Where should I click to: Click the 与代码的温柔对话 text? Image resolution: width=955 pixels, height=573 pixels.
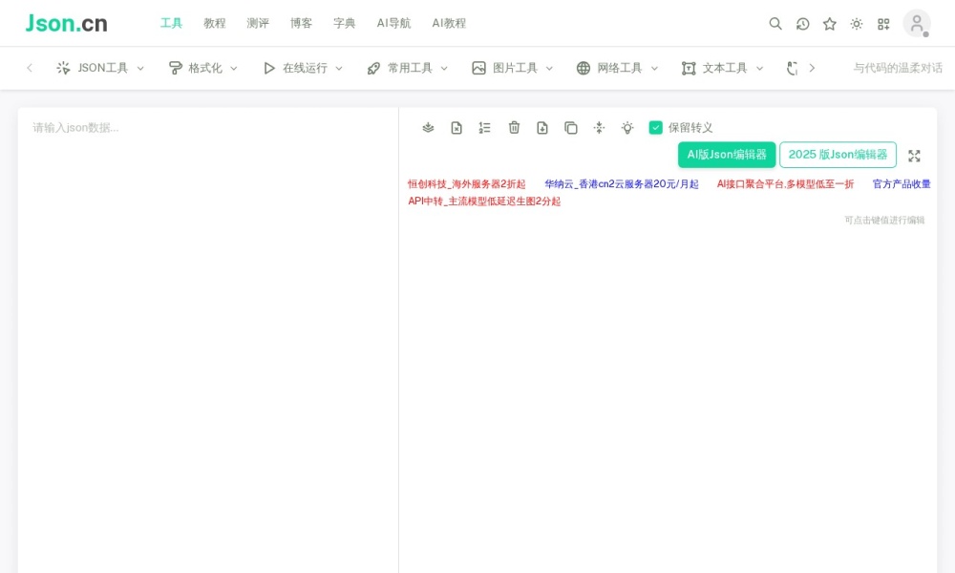click(x=897, y=68)
